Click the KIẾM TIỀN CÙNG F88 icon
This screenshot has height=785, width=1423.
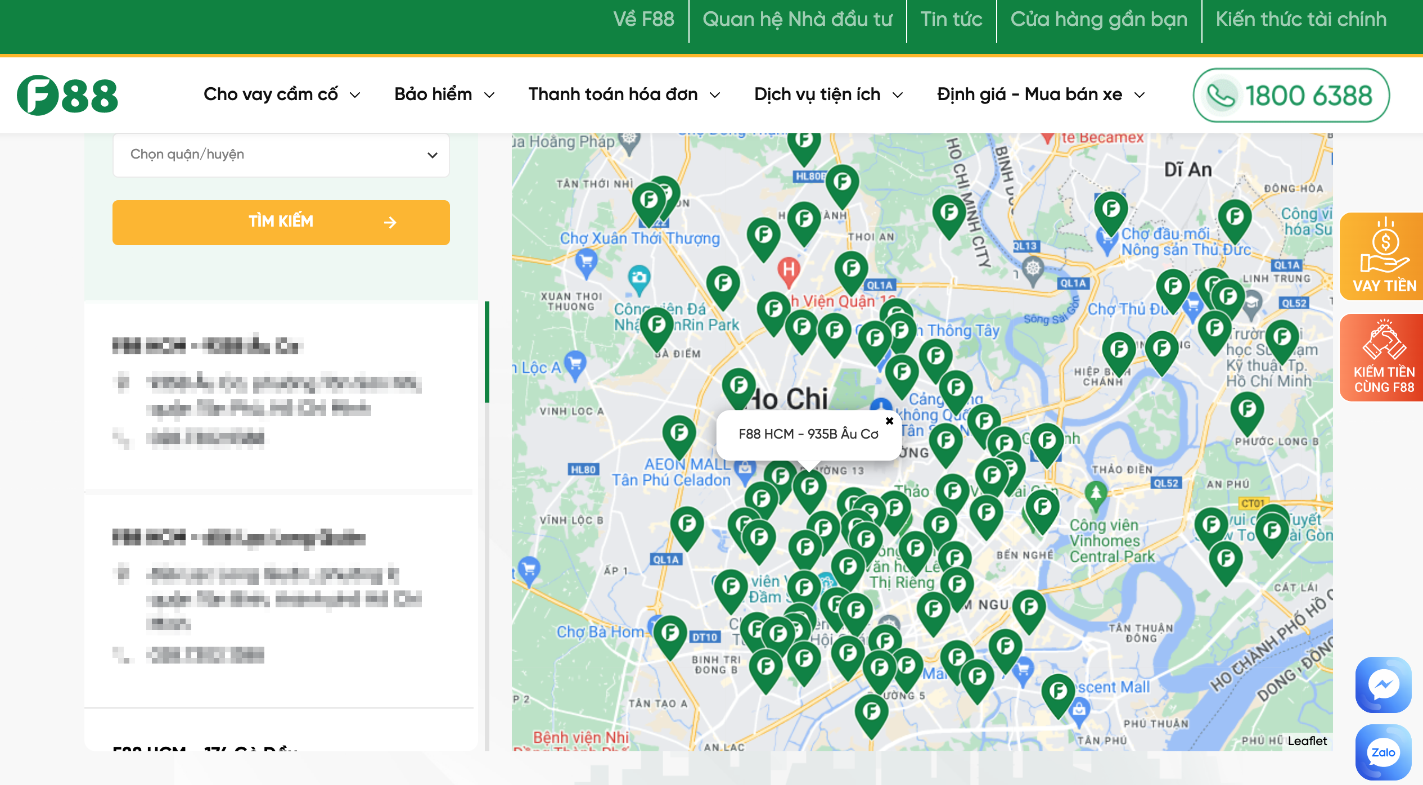(x=1383, y=358)
